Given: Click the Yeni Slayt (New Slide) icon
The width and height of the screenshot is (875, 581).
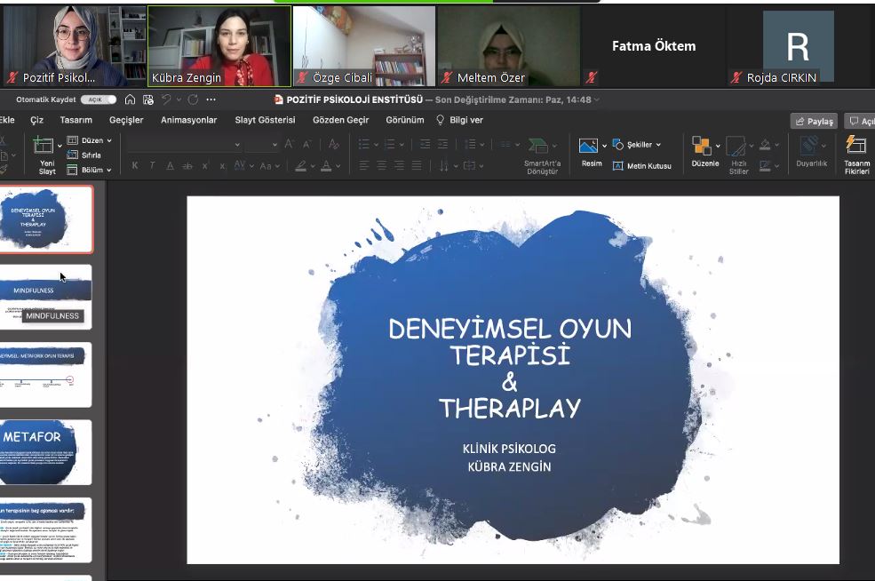Looking at the screenshot, I should [x=44, y=147].
